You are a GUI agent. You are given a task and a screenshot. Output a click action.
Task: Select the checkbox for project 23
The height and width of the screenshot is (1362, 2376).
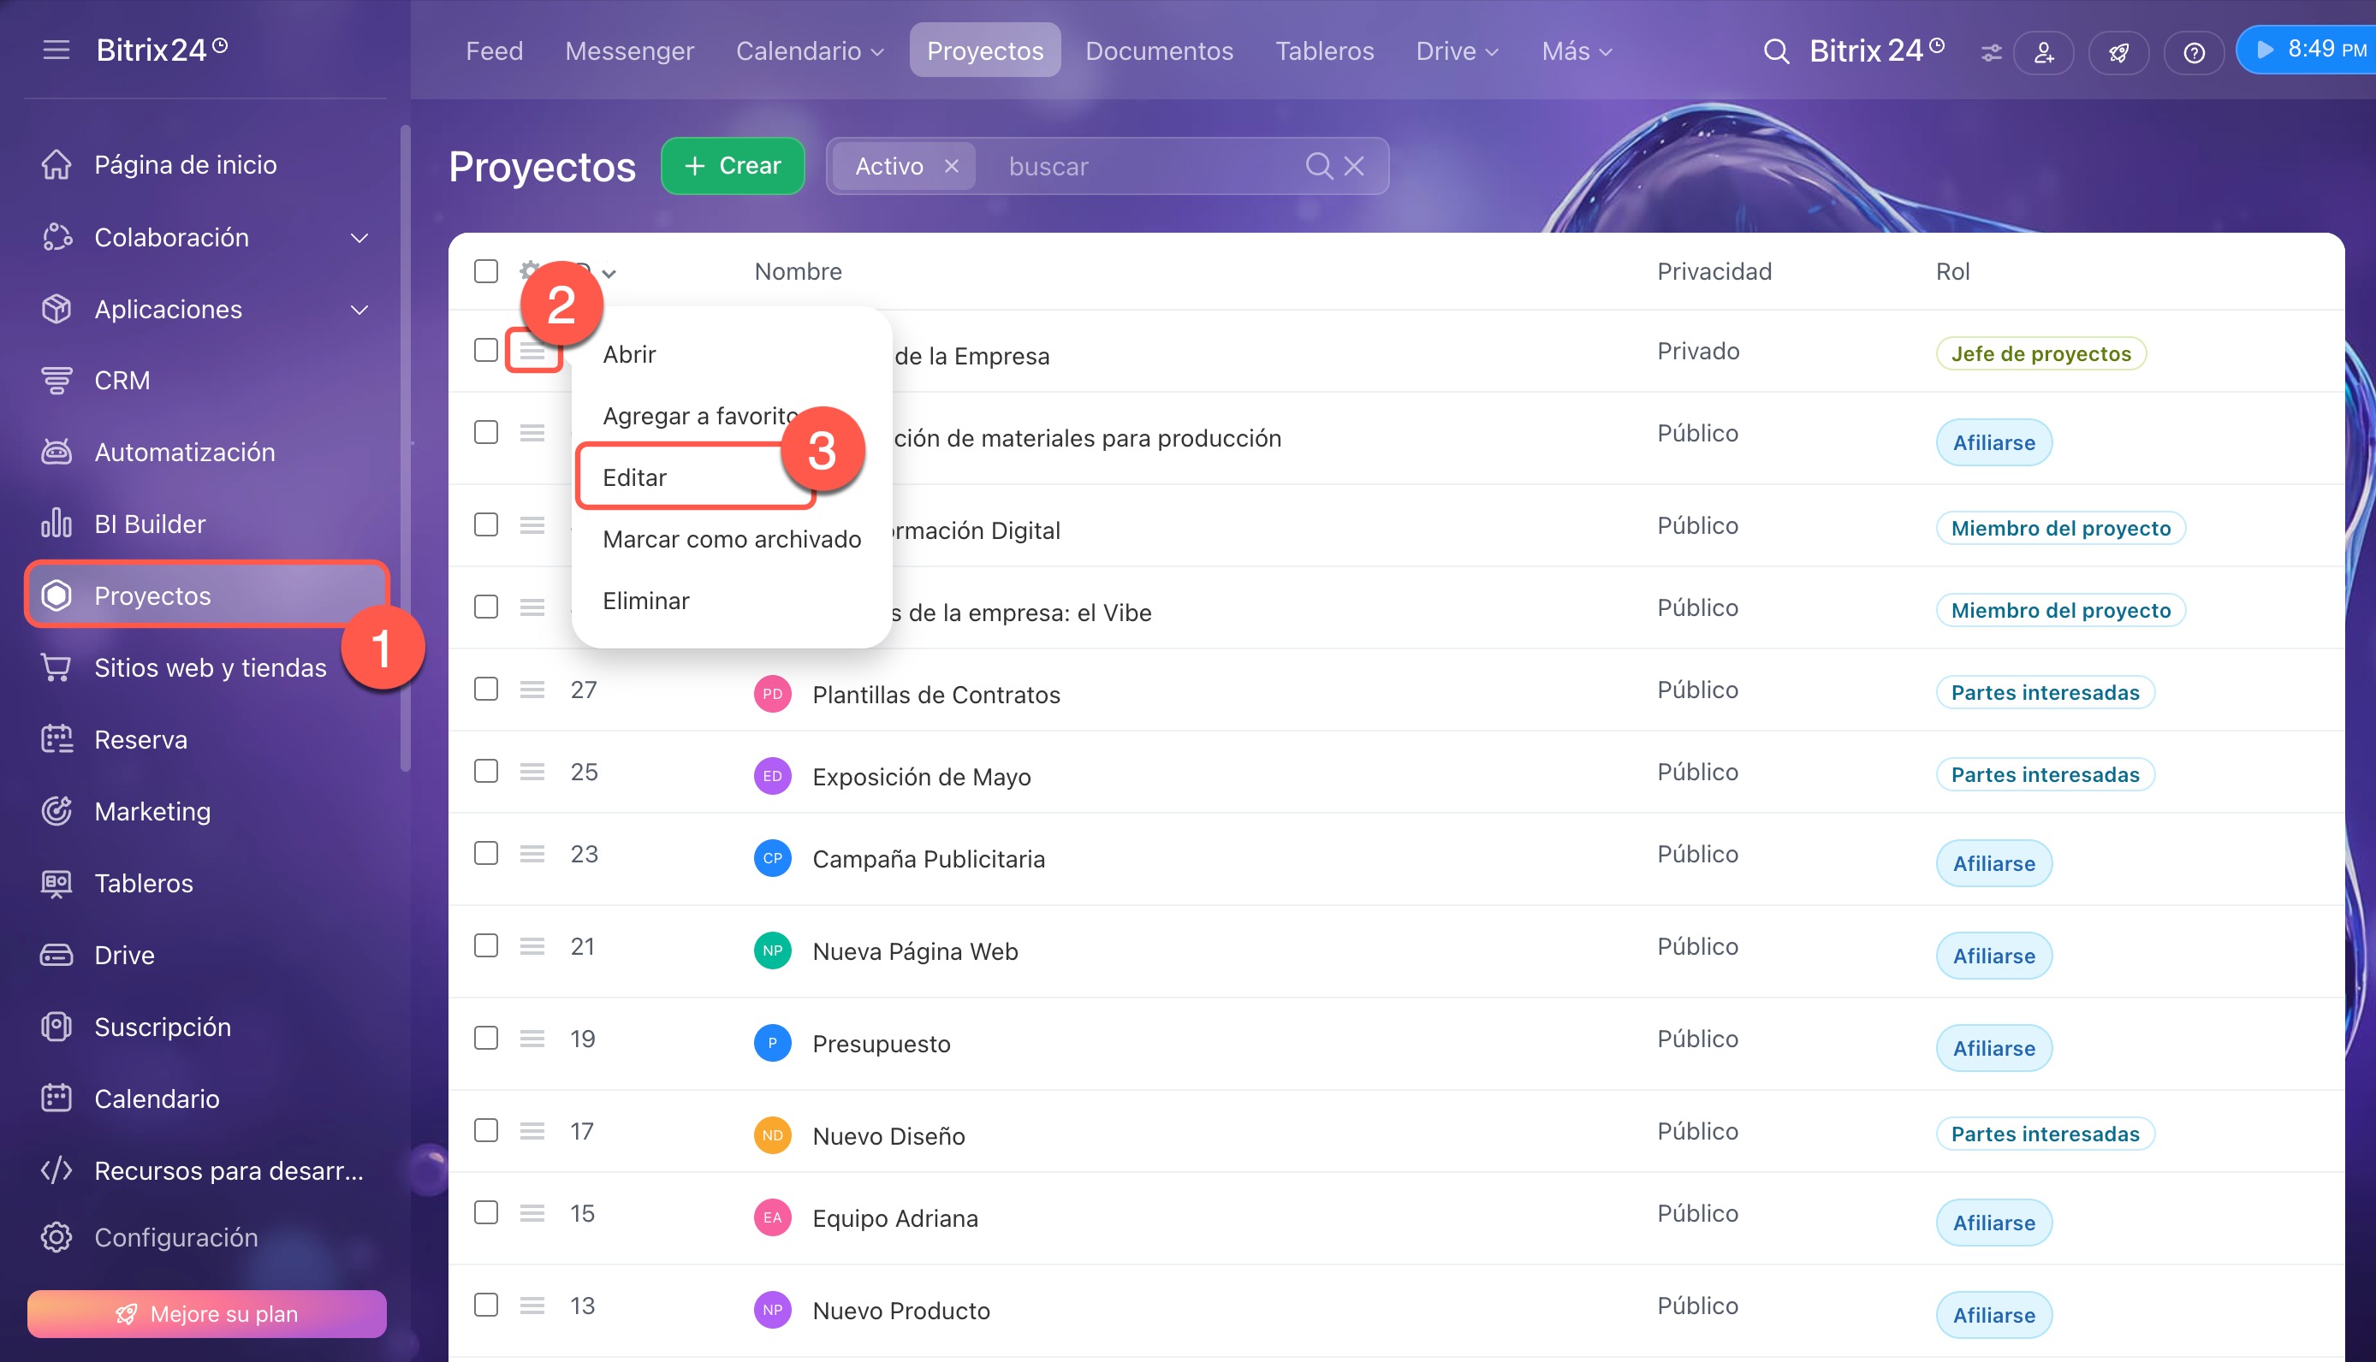485,853
